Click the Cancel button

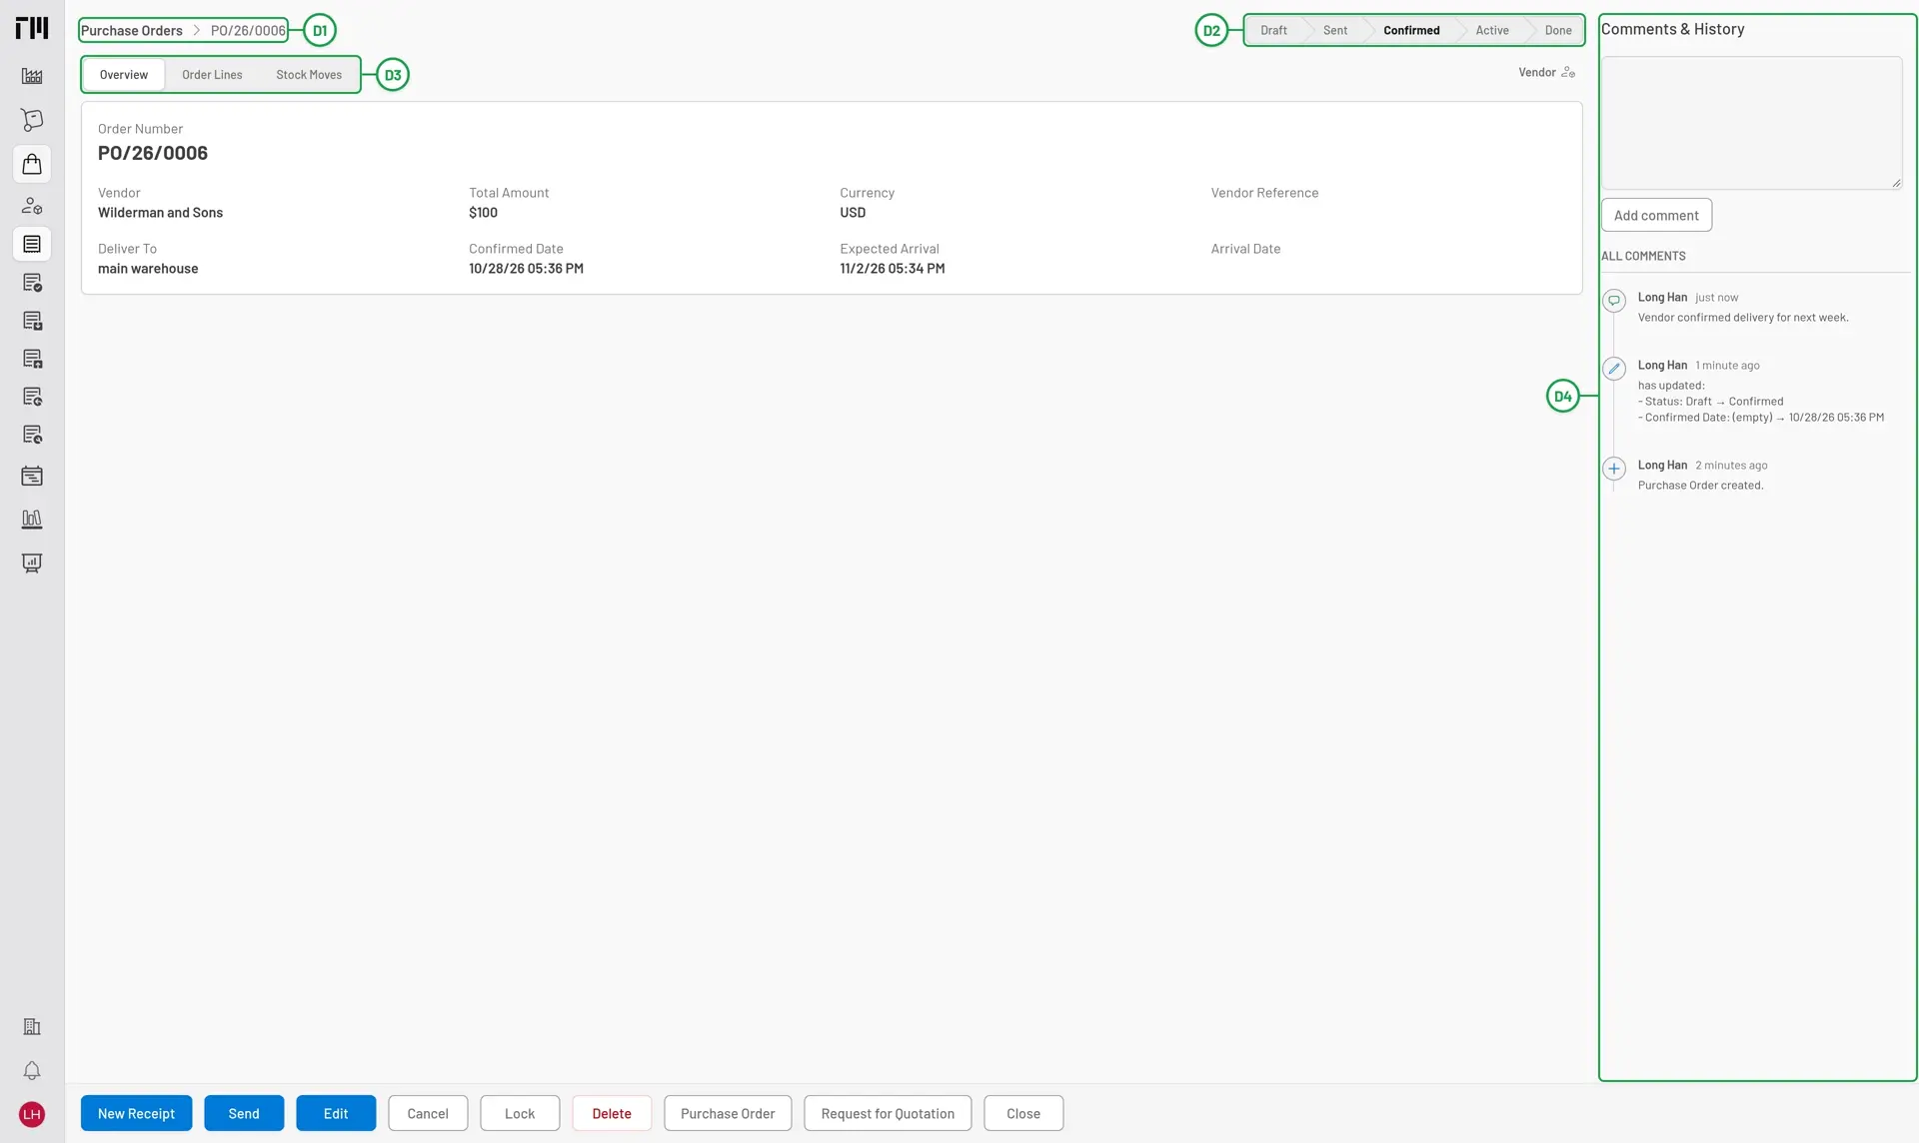[x=428, y=1113]
